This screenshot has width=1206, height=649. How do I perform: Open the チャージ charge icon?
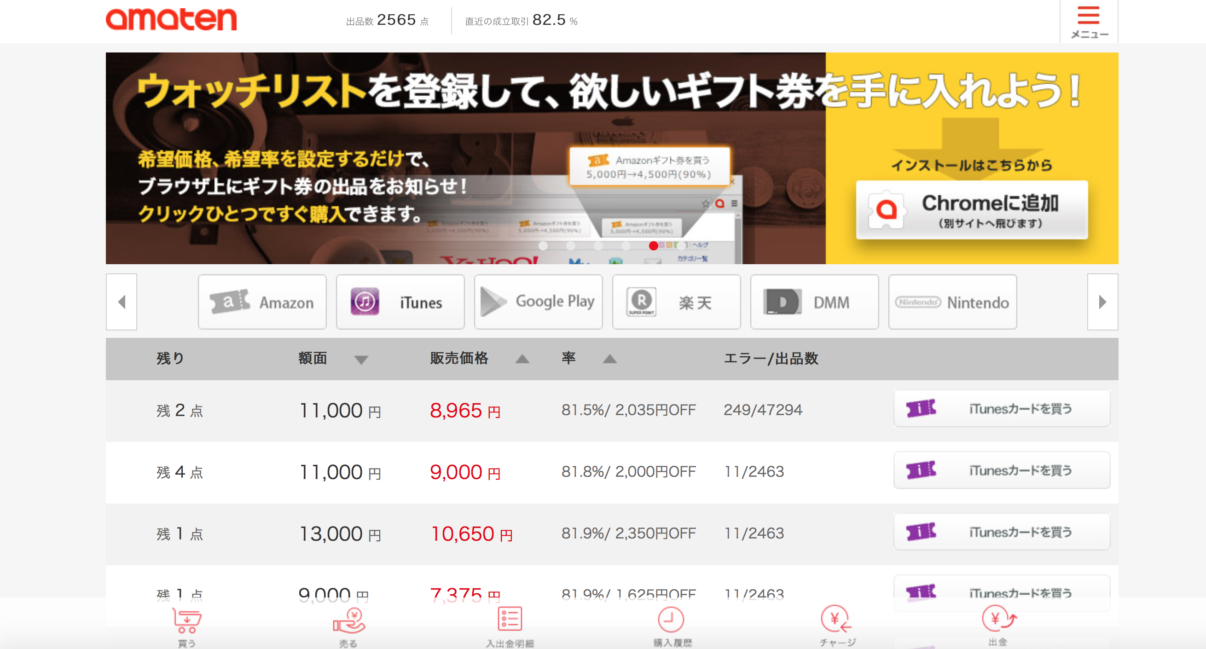click(836, 623)
